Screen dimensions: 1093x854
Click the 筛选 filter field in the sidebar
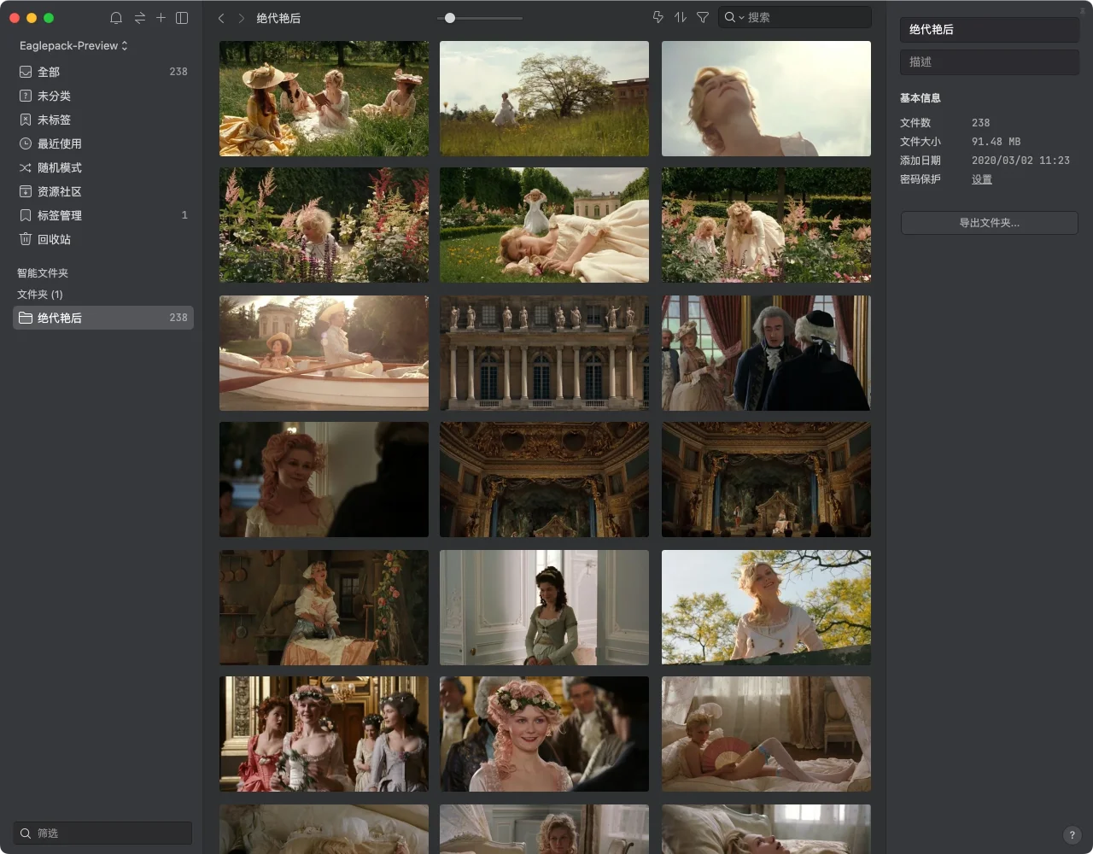coord(103,833)
